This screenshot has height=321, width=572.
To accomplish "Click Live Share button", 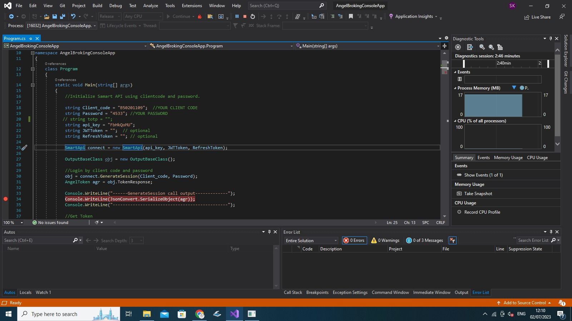I will pos(537,17).
